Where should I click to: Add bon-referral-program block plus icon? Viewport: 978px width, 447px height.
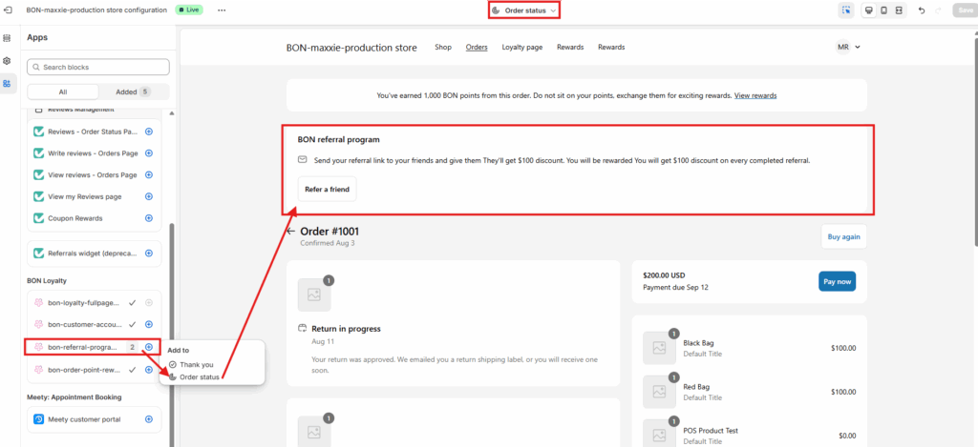pyautogui.click(x=148, y=347)
